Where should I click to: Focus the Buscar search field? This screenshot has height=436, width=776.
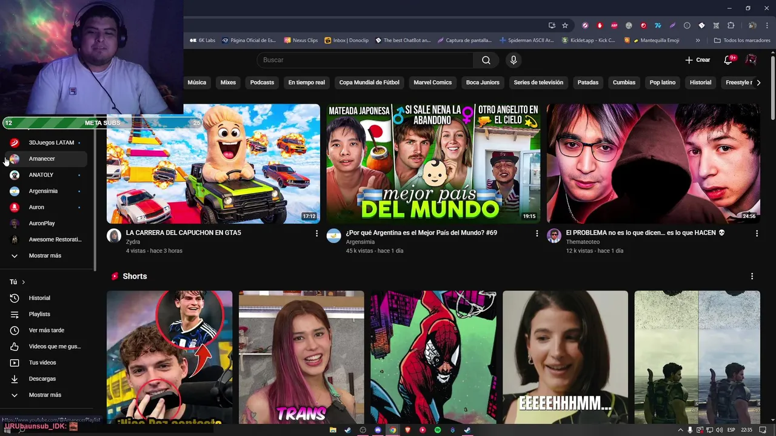click(x=365, y=60)
